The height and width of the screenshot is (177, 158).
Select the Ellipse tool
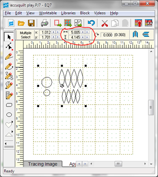9,115
